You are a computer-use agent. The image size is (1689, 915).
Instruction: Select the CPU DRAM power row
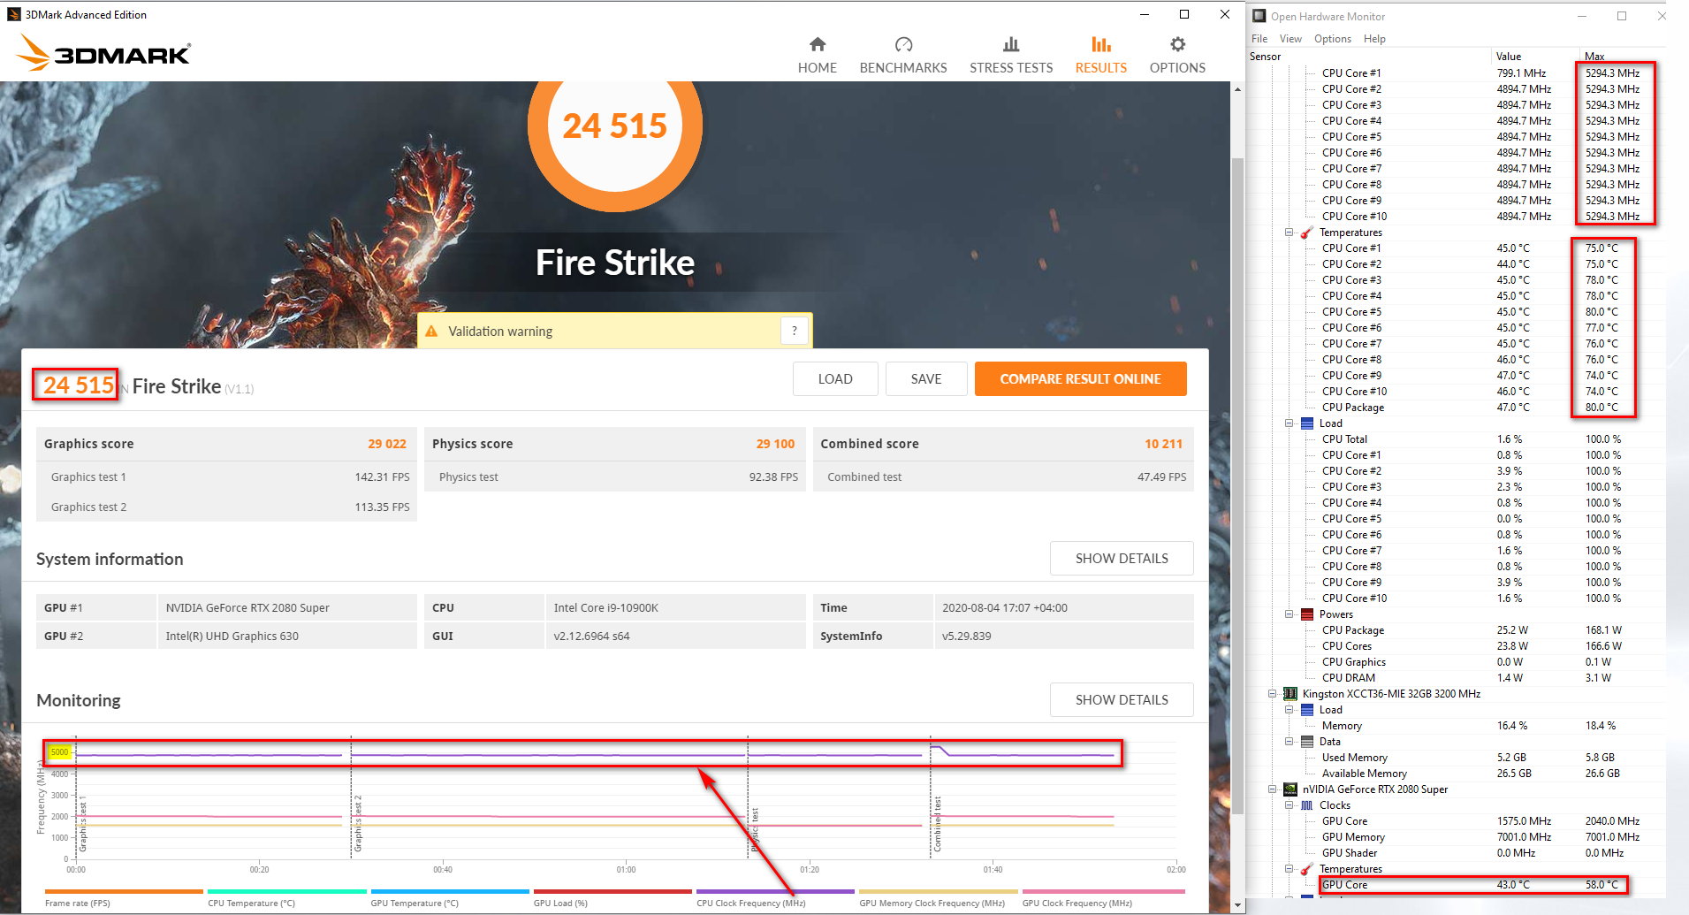1457,678
